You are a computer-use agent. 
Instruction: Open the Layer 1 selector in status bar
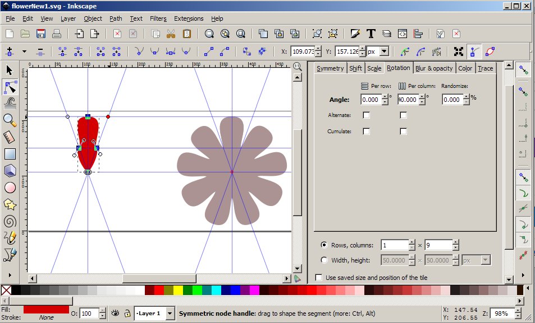click(154, 313)
